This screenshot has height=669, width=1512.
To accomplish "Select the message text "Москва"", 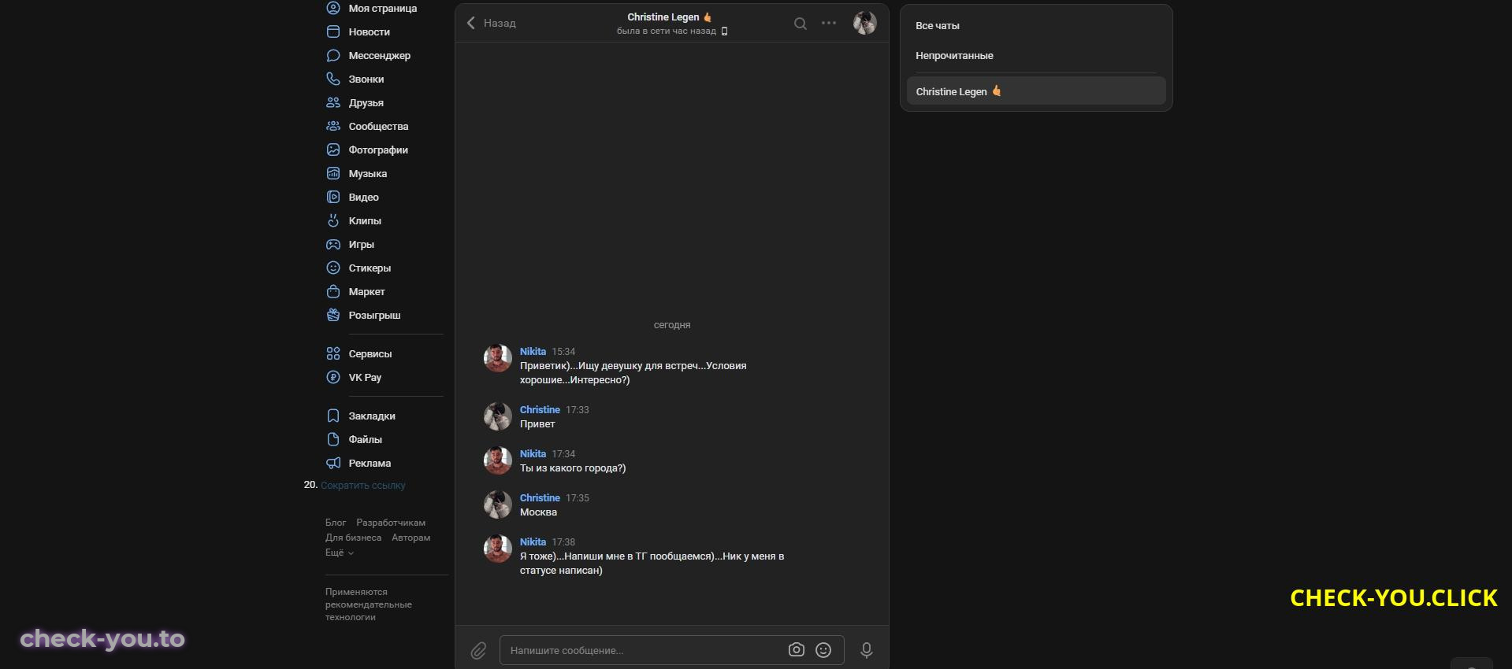I will [538, 512].
